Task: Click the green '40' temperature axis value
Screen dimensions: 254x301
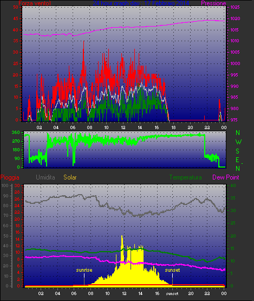Action: (233, 185)
